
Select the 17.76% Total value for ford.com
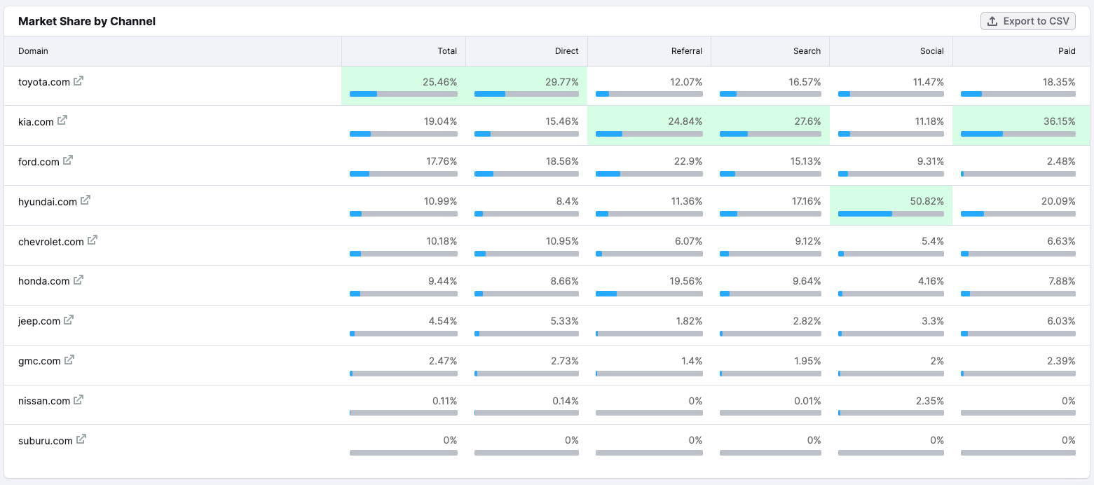pyautogui.click(x=442, y=162)
